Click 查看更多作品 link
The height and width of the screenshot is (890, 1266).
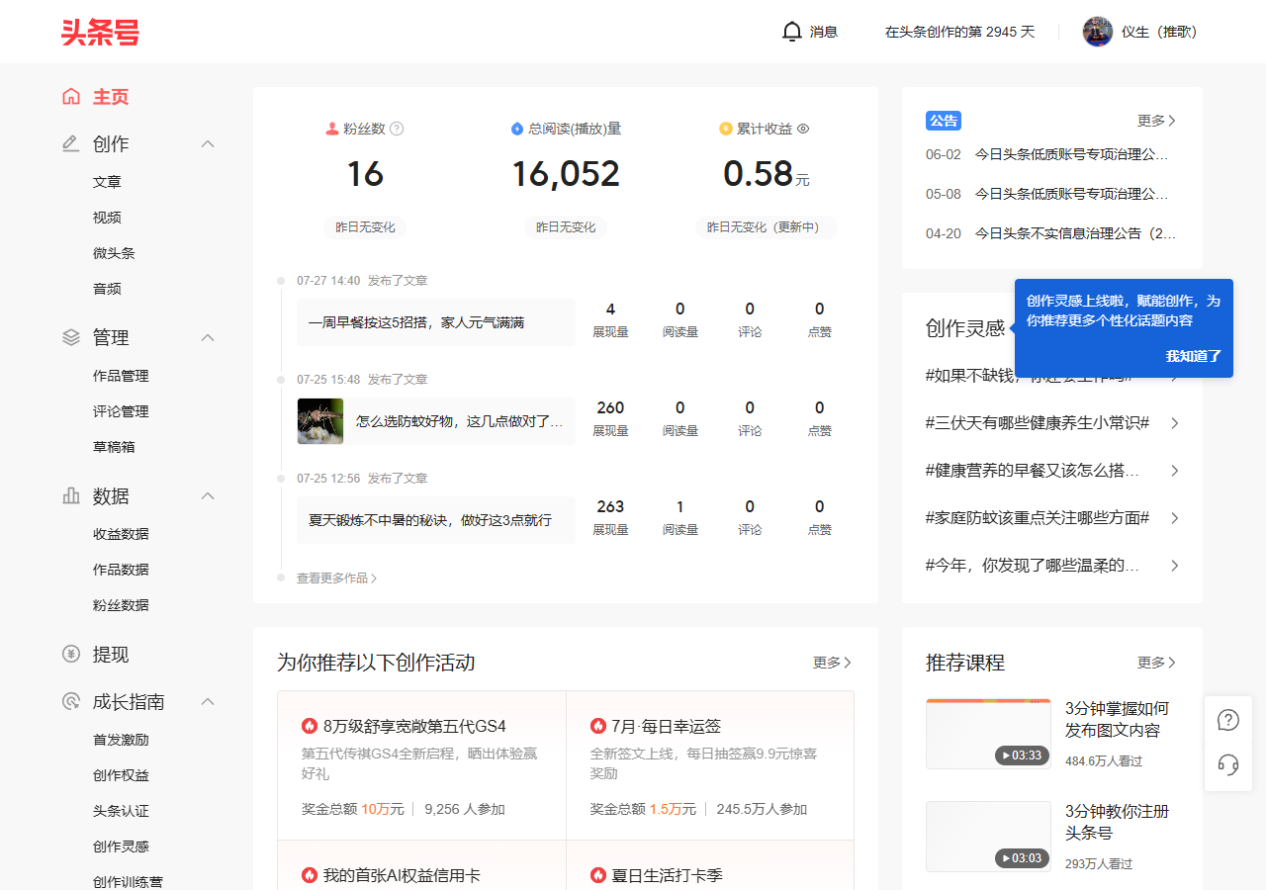[336, 578]
